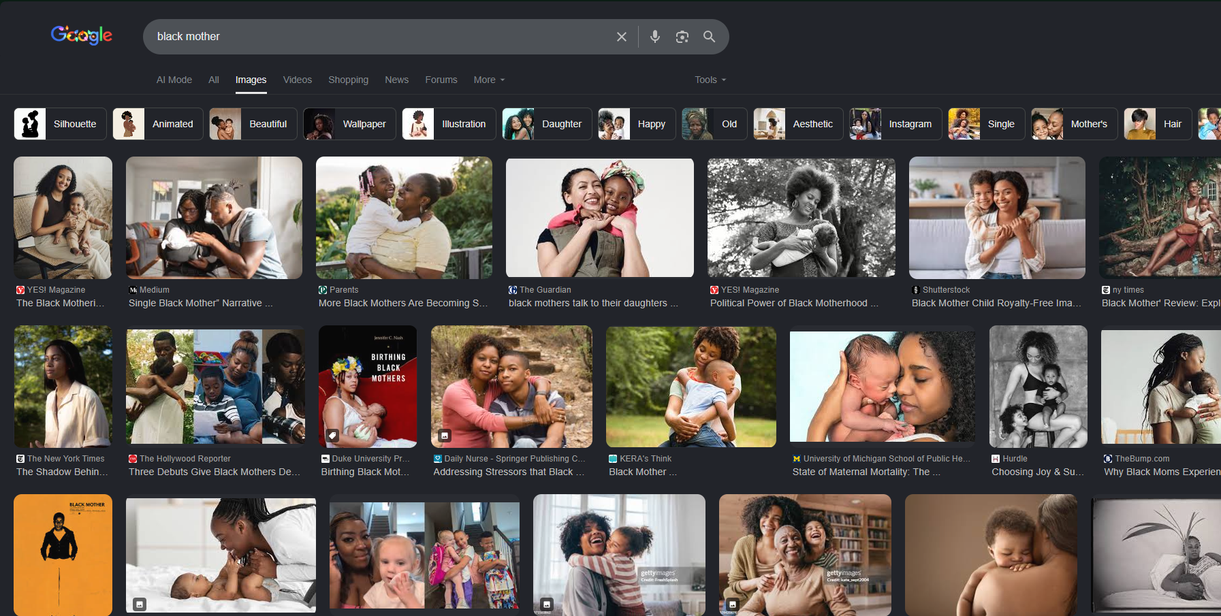The image size is (1221, 616).
Task: Switch to the AI Mode tab
Action: pos(174,80)
